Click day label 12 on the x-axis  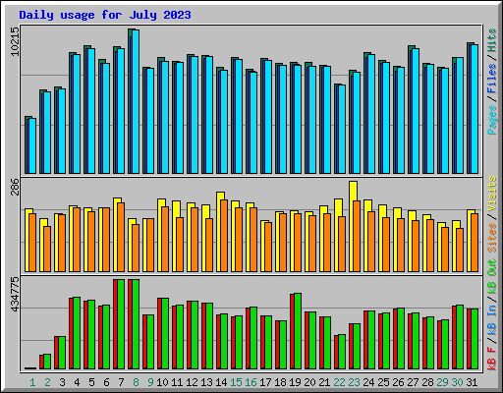click(x=192, y=382)
